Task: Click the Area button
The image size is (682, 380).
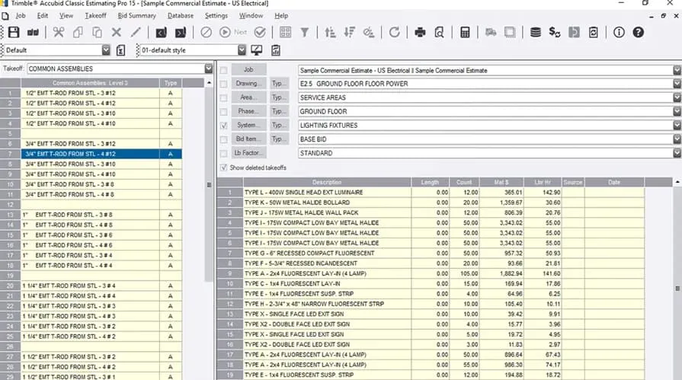Action: 248,97
